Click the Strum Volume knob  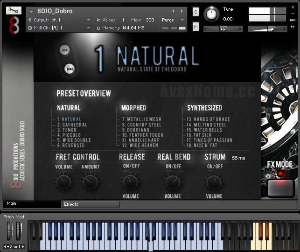tap(214, 182)
